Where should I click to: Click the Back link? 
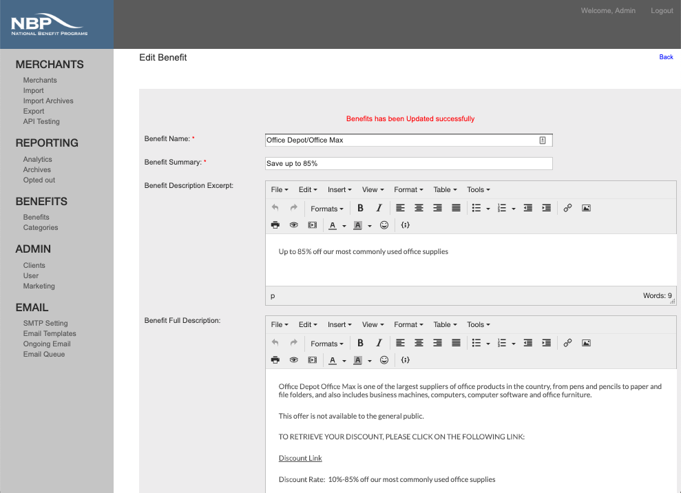click(666, 57)
